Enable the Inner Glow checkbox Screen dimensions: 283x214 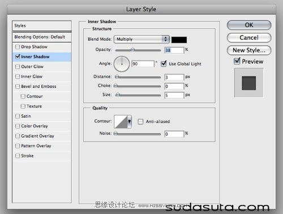pos(18,76)
